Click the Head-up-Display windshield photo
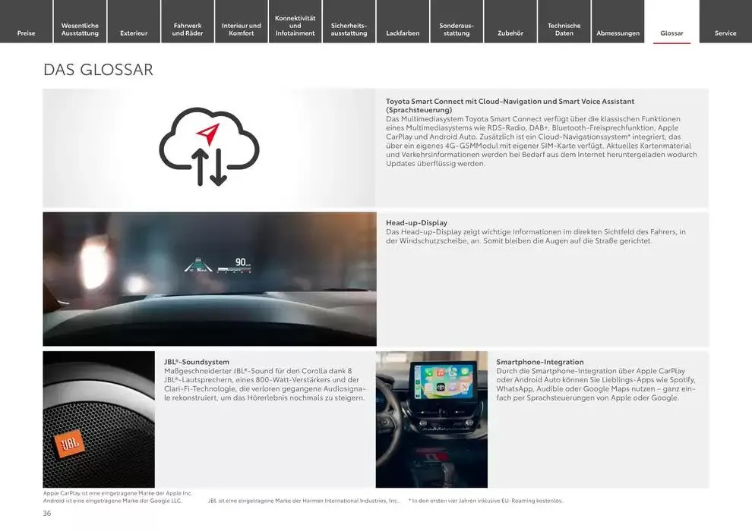 (x=209, y=278)
